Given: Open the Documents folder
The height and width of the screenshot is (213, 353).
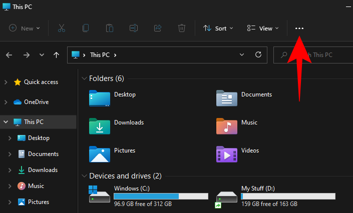Looking at the screenshot, I should tap(256, 95).
